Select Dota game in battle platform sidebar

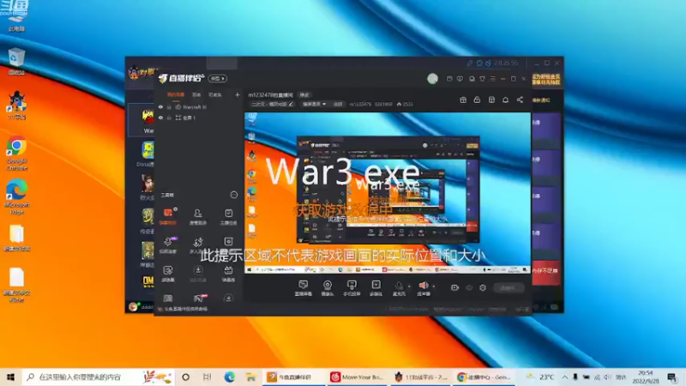[147, 154]
